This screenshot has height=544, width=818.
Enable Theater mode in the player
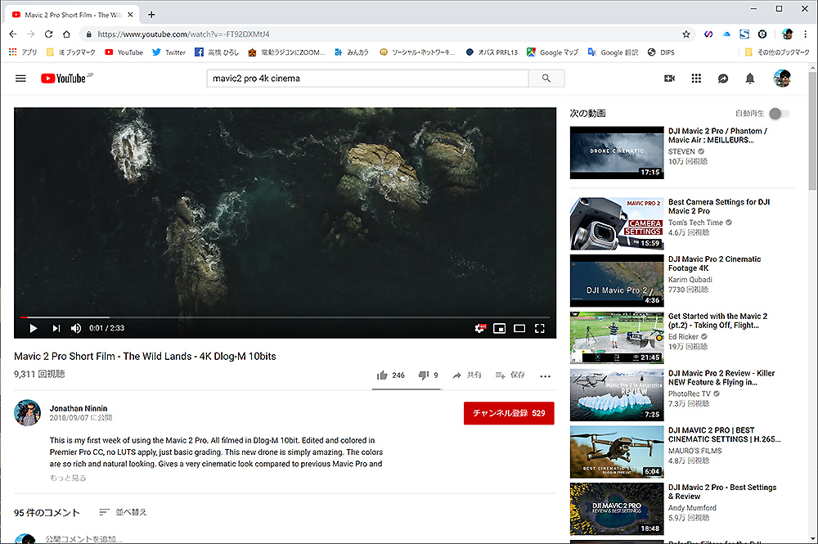tap(519, 328)
